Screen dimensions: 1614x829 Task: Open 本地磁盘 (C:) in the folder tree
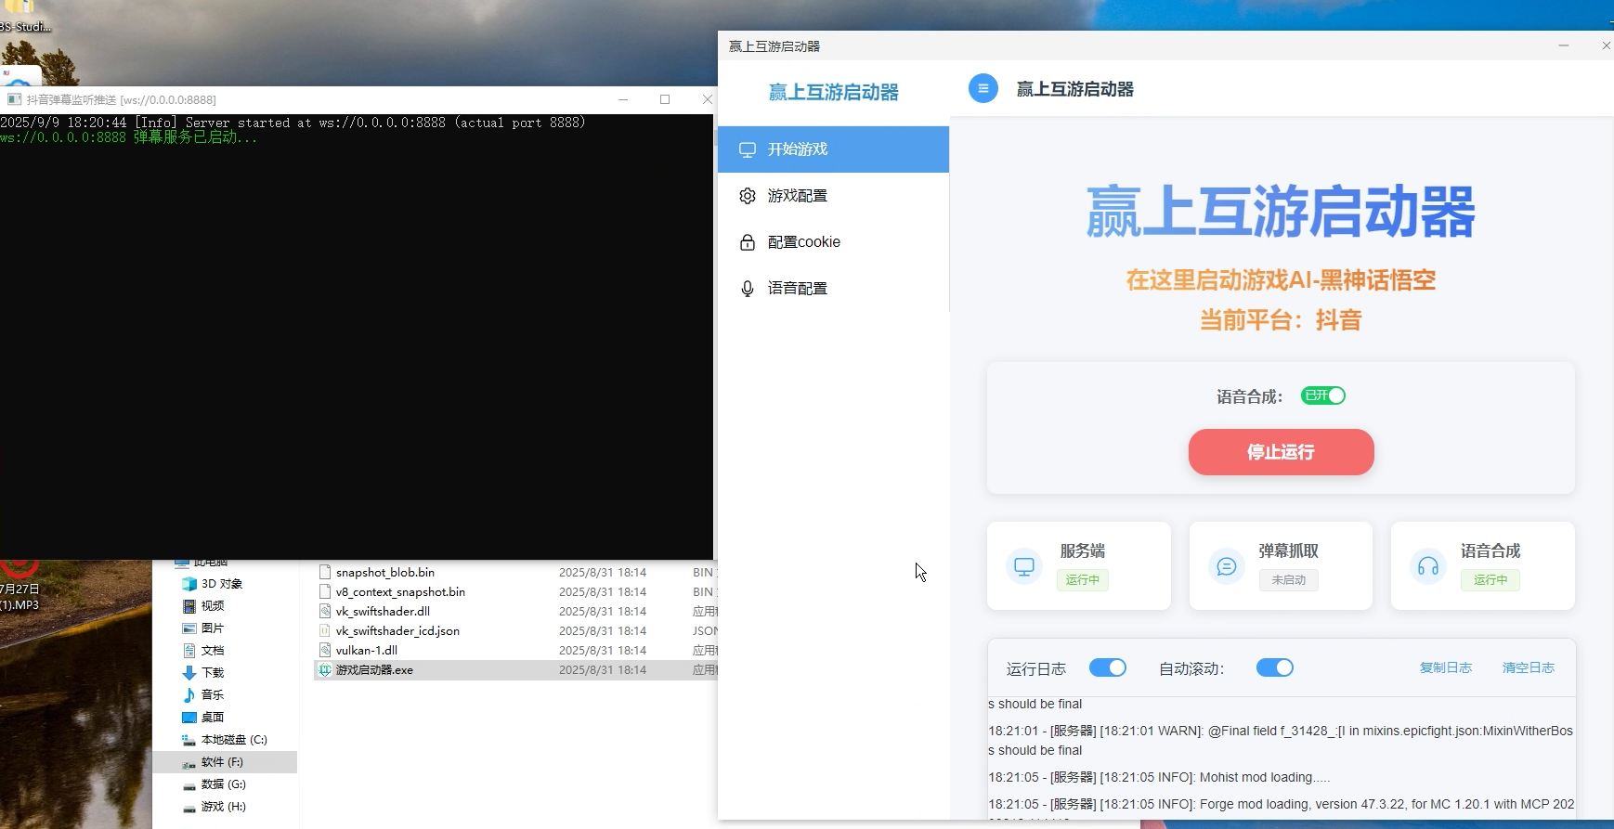(233, 740)
